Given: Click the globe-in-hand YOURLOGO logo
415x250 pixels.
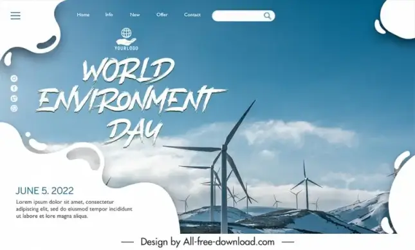Looking at the screenshot, I should click(126, 39).
